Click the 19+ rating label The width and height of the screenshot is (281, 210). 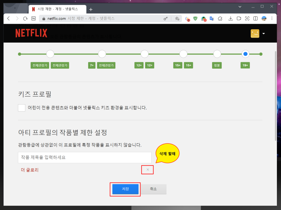pos(245,65)
